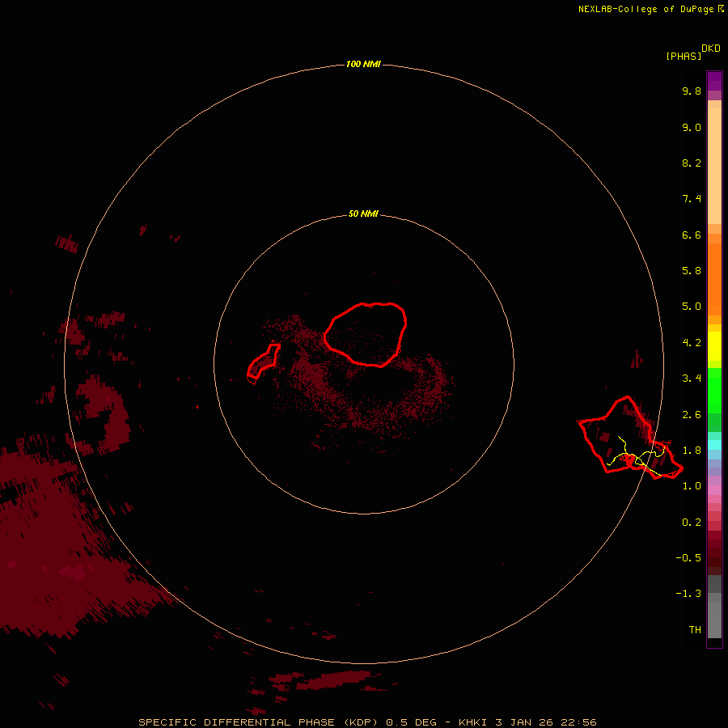Select the 7.4 value on color scale
Viewport: 728px width, 728px height.
(x=692, y=199)
